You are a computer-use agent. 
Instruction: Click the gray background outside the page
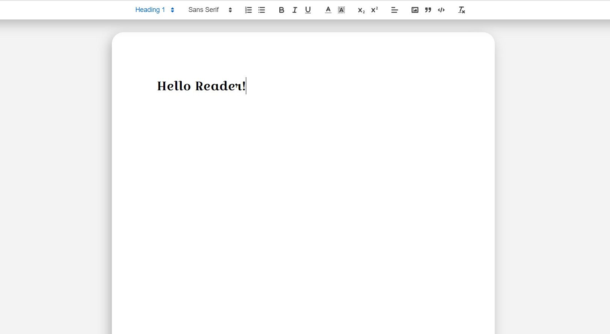point(56,168)
